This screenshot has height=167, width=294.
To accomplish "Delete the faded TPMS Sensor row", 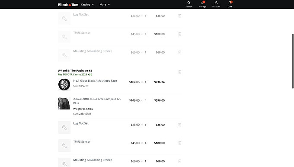I will (x=179, y=34).
